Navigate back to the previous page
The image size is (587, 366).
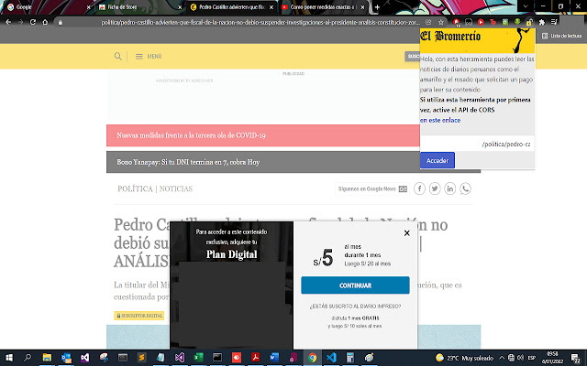pos(8,22)
